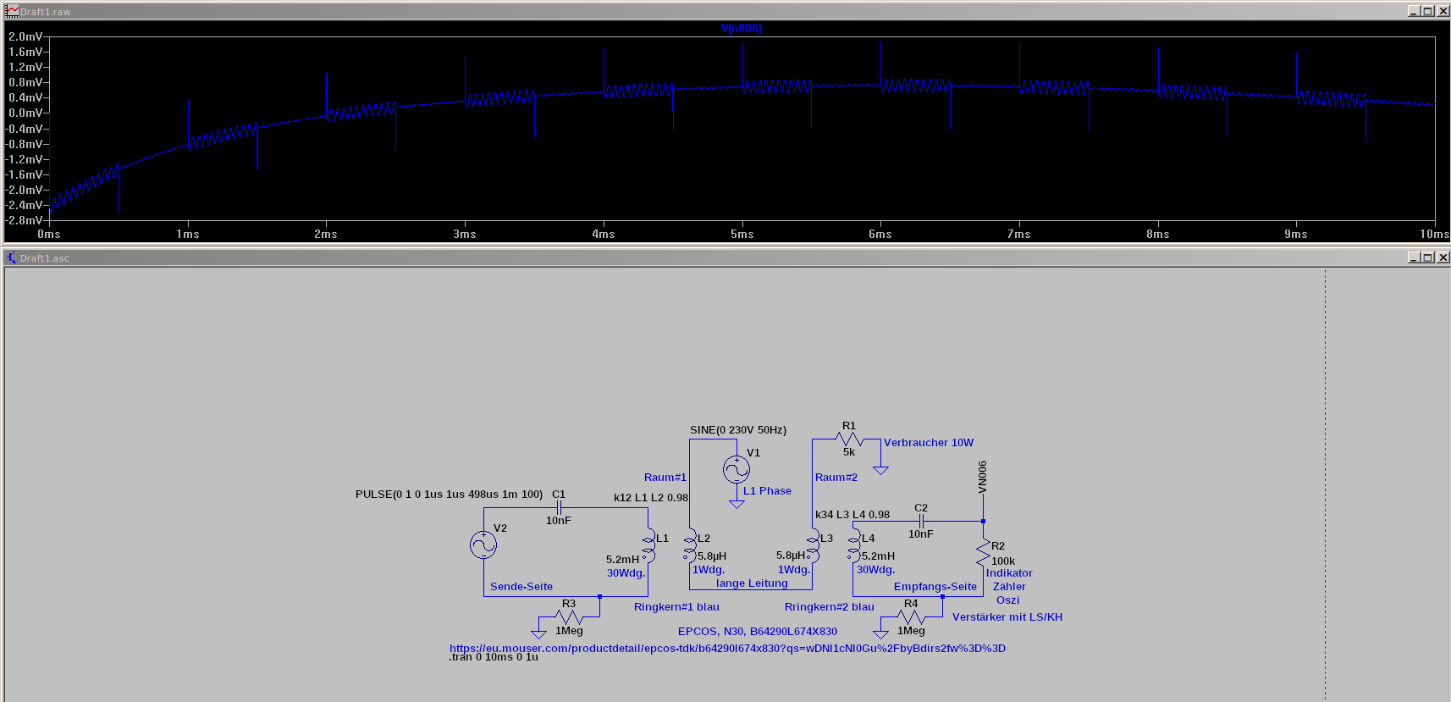Click the EPCOS, N30, B64290L674X830 comment
Image resolution: width=1451 pixels, height=702 pixels.
pyautogui.click(x=758, y=631)
